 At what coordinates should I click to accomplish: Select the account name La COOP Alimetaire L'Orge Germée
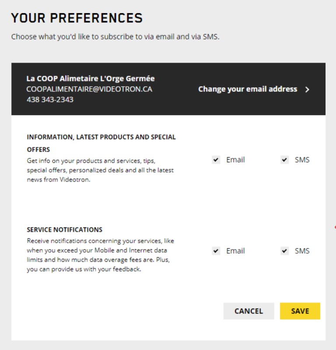point(91,78)
